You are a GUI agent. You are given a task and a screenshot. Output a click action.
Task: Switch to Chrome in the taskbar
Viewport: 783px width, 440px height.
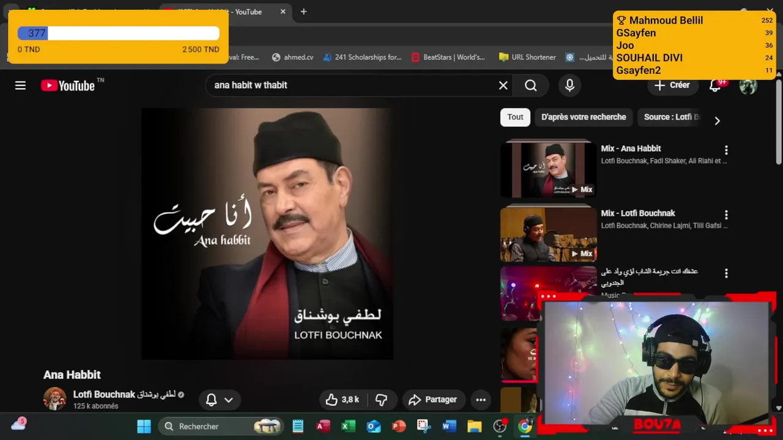coord(525,426)
